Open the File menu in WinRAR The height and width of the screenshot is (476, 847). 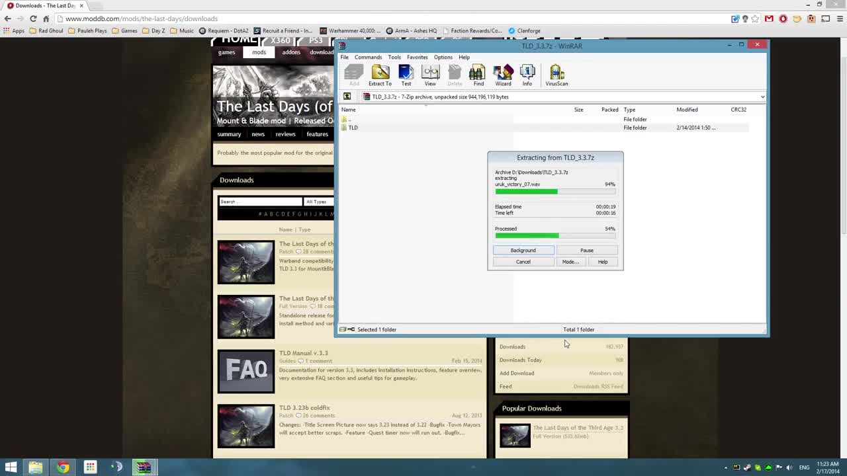coord(345,57)
